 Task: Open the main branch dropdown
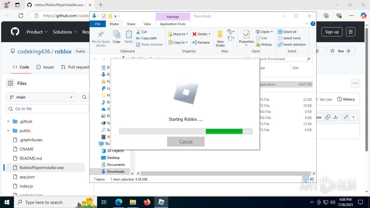(x=42, y=97)
